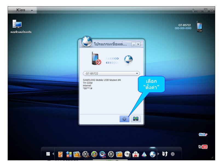Open the photo viewer icon in dock
This screenshot has height=166, width=222.
(x=119, y=154)
